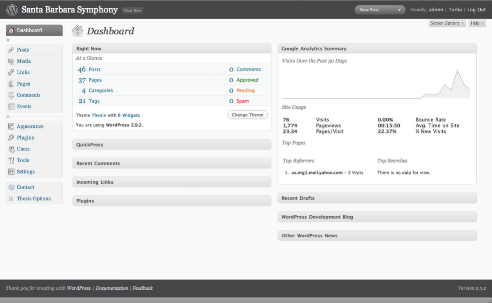Click the Settings sliders icon
This screenshot has height=303, width=492.
tap(11, 172)
